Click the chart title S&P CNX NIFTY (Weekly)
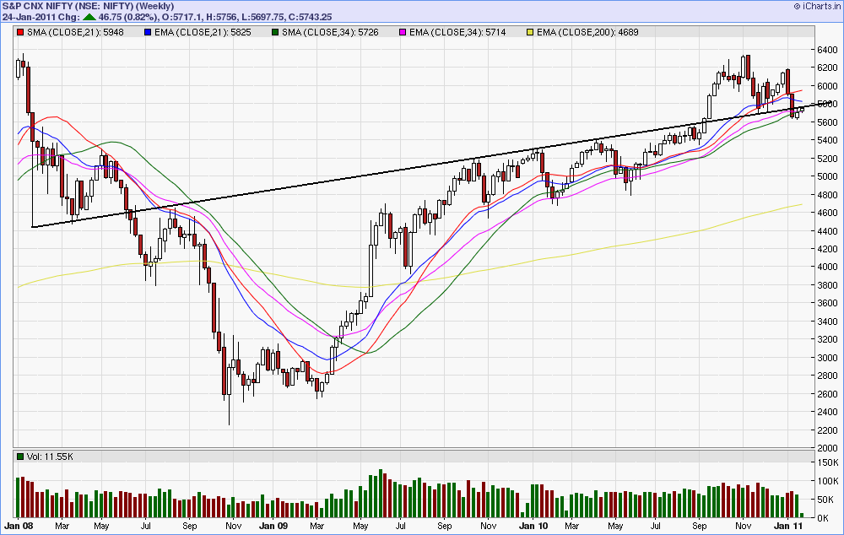Screen dimensions: 844x535 pos(89,7)
